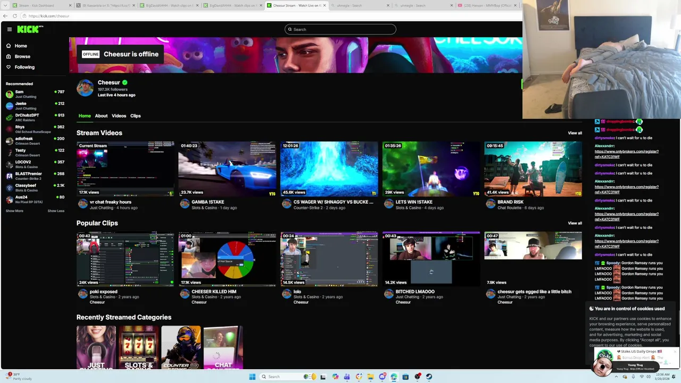Open CS WAGER W/ SHNAGGY video thumbnail

pos(329,169)
